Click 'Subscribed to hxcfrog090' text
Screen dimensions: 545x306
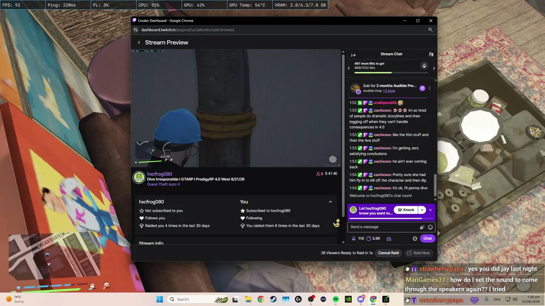click(x=268, y=211)
